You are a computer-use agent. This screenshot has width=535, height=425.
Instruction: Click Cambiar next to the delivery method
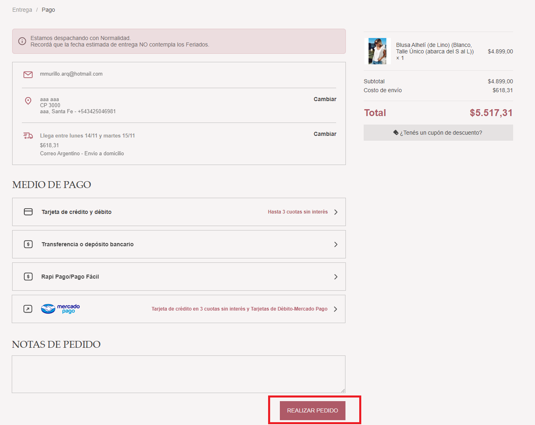325,134
